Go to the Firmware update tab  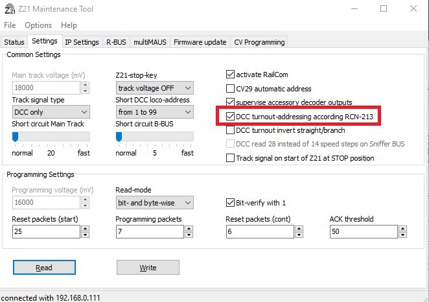click(200, 42)
